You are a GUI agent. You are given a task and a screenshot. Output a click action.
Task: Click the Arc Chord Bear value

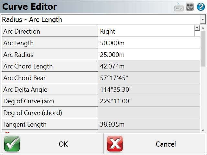(x=114, y=78)
